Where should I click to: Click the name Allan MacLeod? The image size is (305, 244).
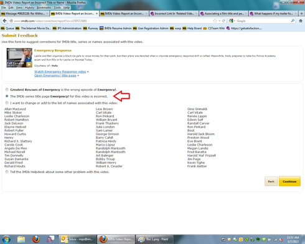(15, 109)
